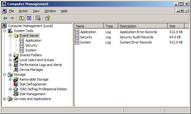Sort list by Size column header
This screenshot has width=191, height=114.
tap(176, 26)
